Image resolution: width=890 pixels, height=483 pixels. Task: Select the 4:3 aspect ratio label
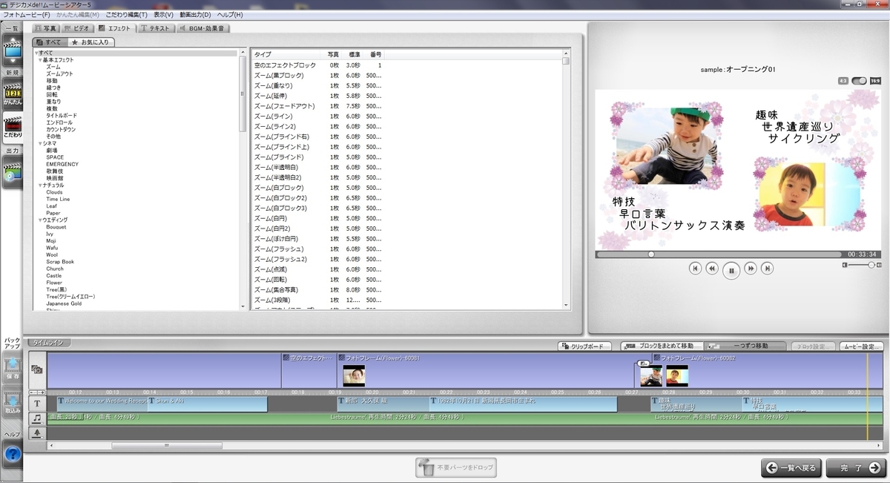[x=844, y=81]
